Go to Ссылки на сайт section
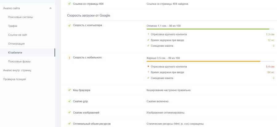This screenshot has height=127, width=277. tap(18, 35)
